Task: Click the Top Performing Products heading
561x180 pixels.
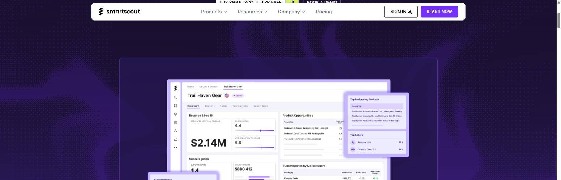Action: [365, 99]
